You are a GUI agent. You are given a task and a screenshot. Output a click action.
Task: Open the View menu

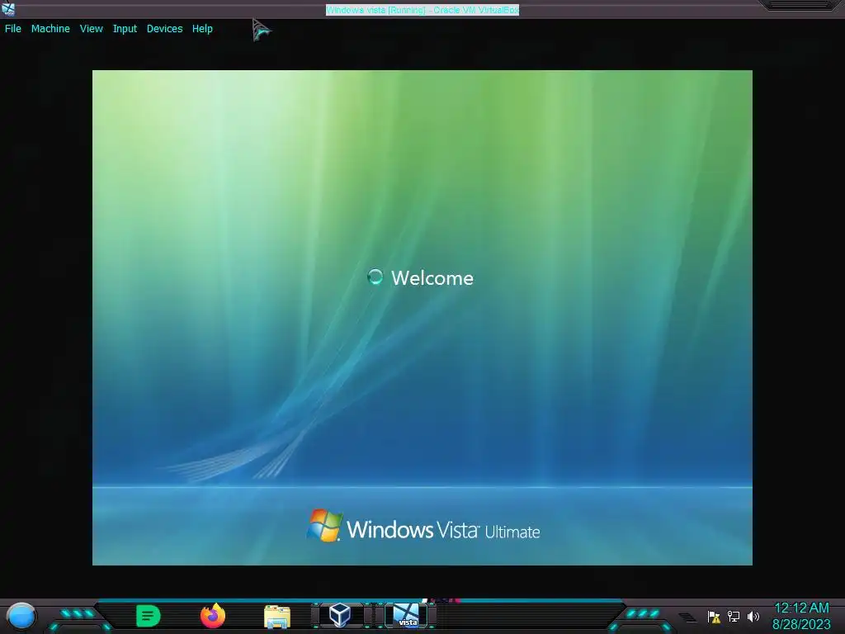click(x=91, y=29)
